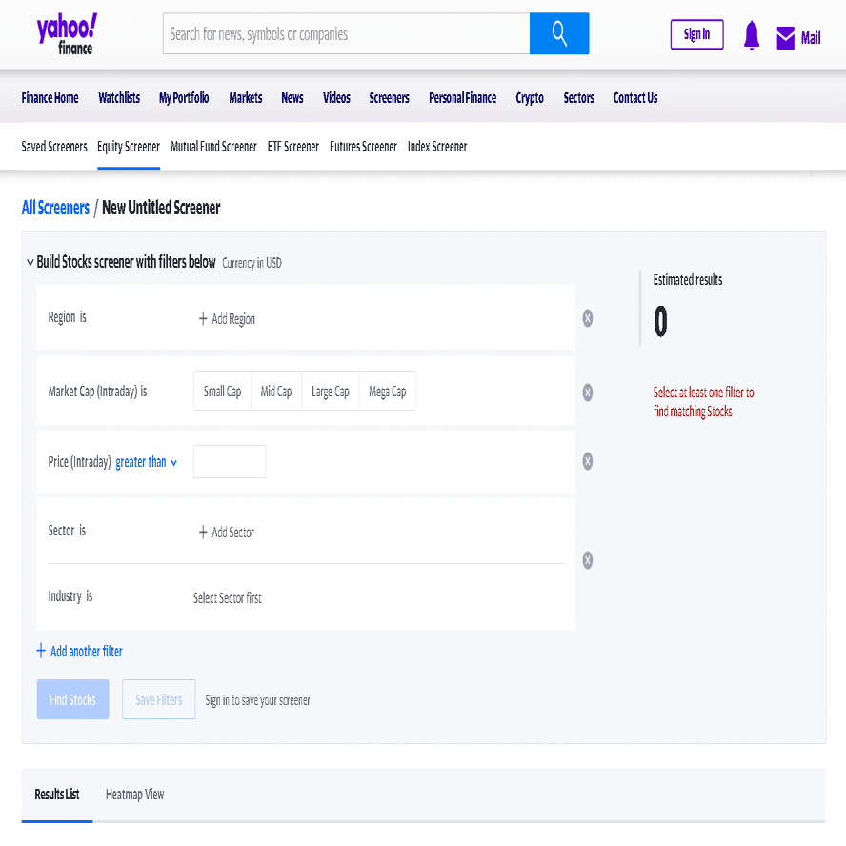Click the Save Filters button
The image size is (846, 846).
pyautogui.click(x=158, y=699)
